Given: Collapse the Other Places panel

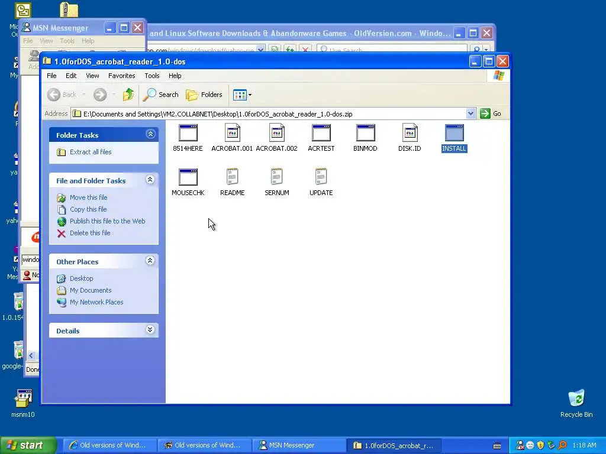Looking at the screenshot, I should click(150, 261).
